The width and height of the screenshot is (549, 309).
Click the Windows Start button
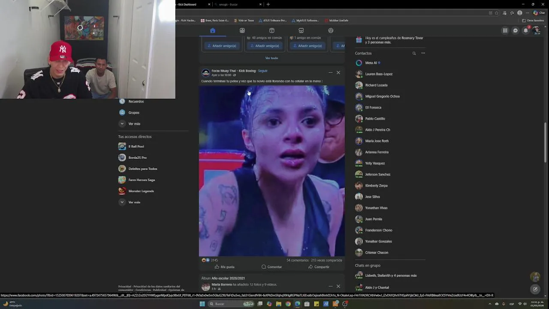[202, 304]
